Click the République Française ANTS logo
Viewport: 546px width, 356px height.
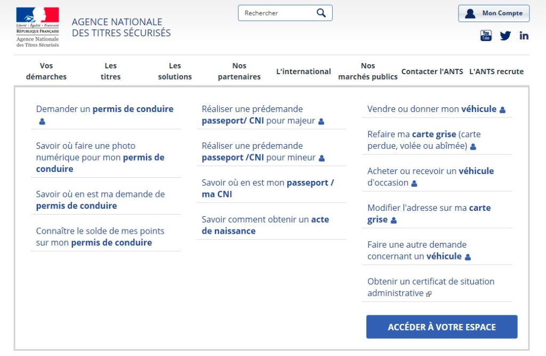point(37,27)
